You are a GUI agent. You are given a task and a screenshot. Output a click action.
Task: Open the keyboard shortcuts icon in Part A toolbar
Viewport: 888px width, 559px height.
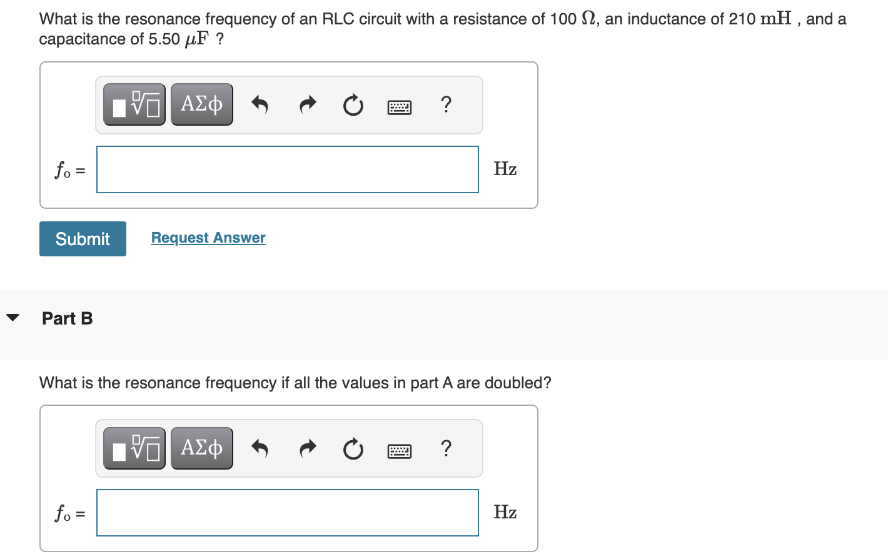click(x=399, y=106)
